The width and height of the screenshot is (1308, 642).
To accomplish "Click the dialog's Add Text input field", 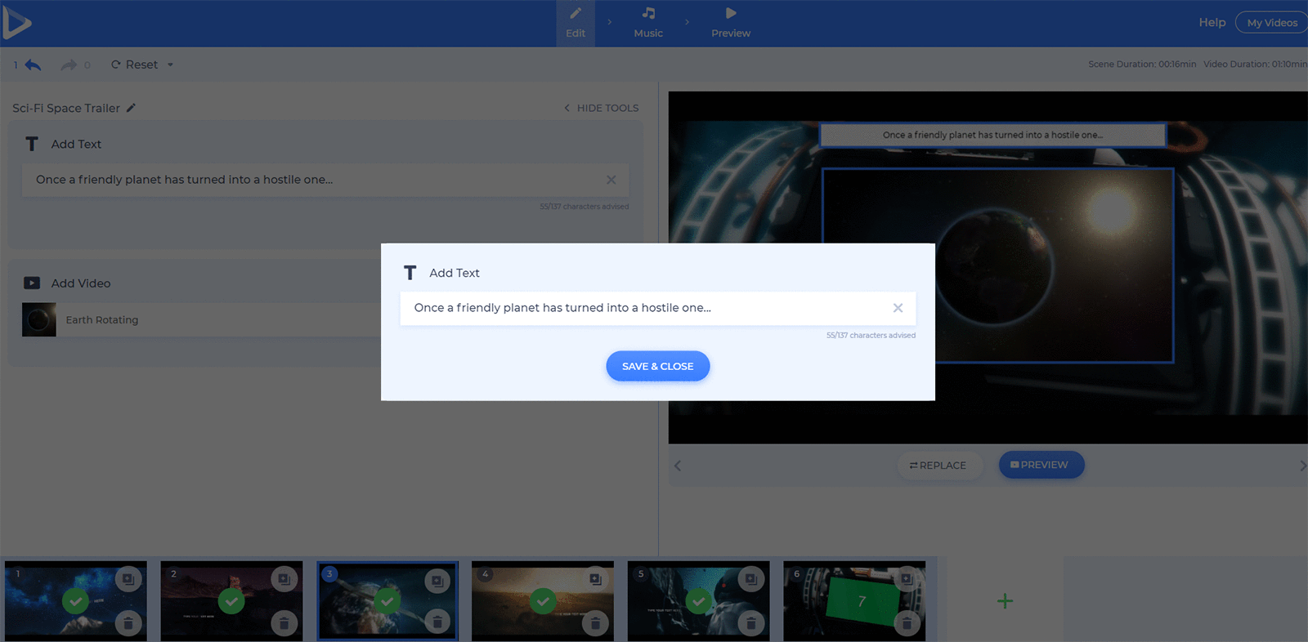I will (638, 308).
